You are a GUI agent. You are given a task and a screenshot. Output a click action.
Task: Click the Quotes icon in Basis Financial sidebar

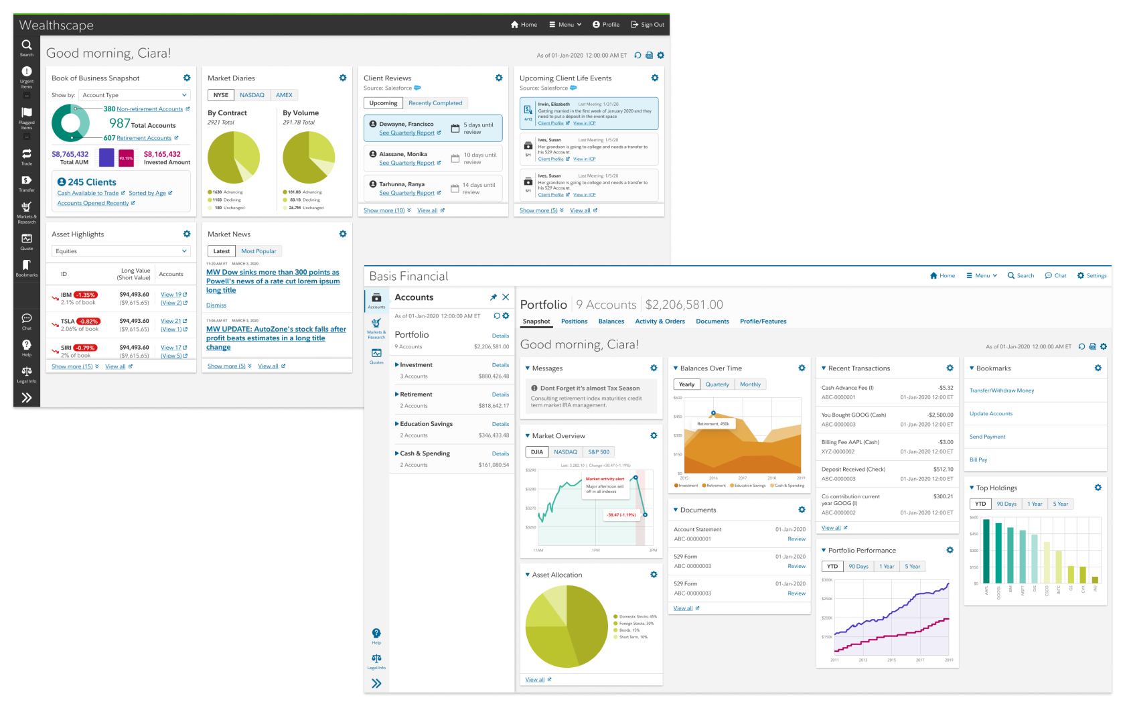[x=376, y=356]
